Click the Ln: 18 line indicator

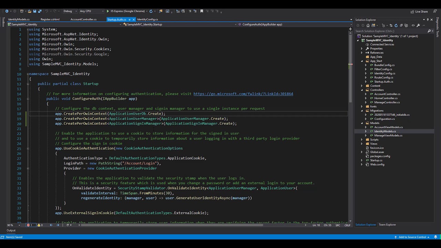[317, 225]
